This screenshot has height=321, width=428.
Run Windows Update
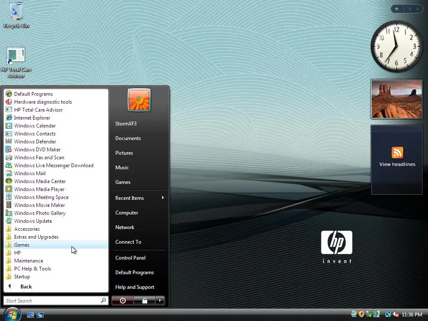point(56,221)
